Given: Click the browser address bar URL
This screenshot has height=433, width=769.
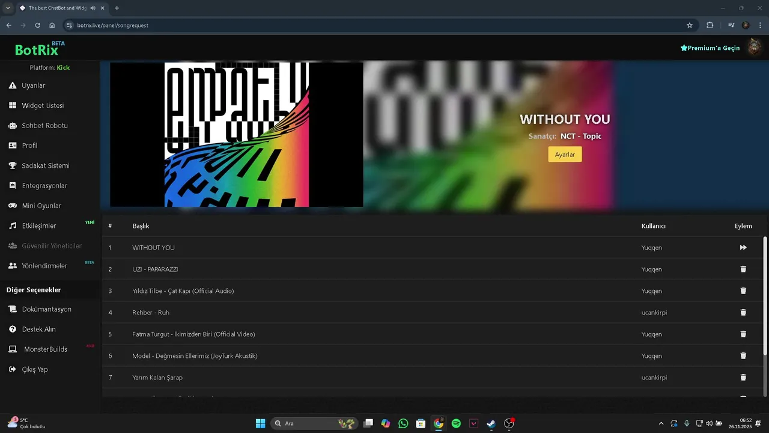Looking at the screenshot, I should (x=113, y=25).
